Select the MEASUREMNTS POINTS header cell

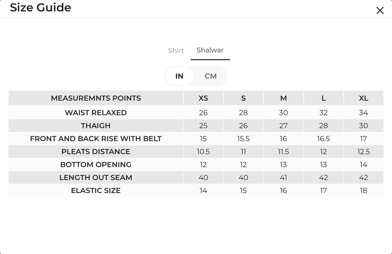click(x=96, y=98)
